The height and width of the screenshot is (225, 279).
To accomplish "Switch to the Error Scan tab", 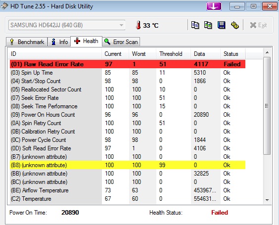I will (121, 42).
